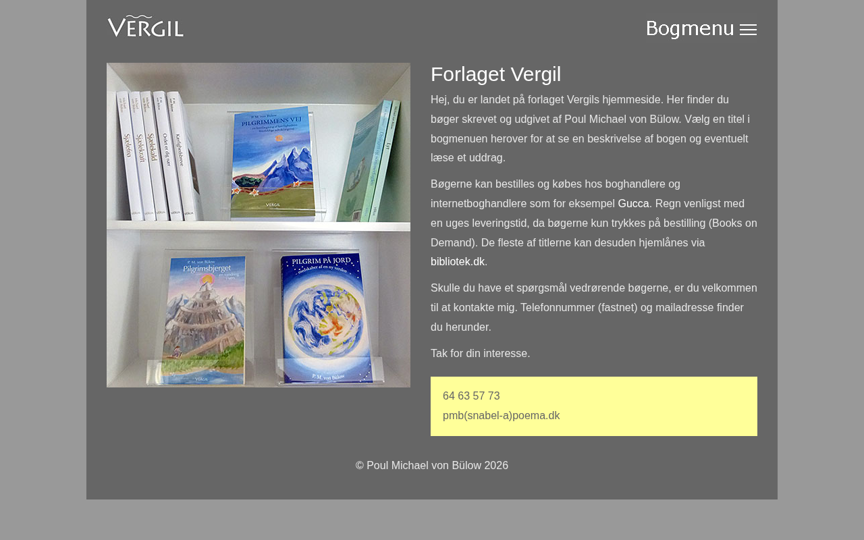
Task: Click the Sjælekraft book spine
Action: [x=141, y=157]
